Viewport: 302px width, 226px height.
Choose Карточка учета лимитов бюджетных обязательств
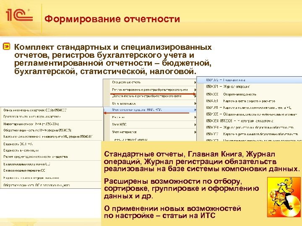[x=250, y=134]
